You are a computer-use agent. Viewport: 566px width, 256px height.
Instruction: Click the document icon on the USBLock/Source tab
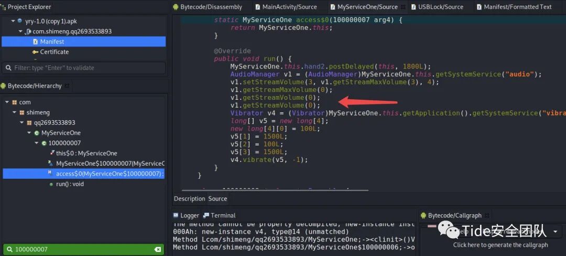pos(413,7)
